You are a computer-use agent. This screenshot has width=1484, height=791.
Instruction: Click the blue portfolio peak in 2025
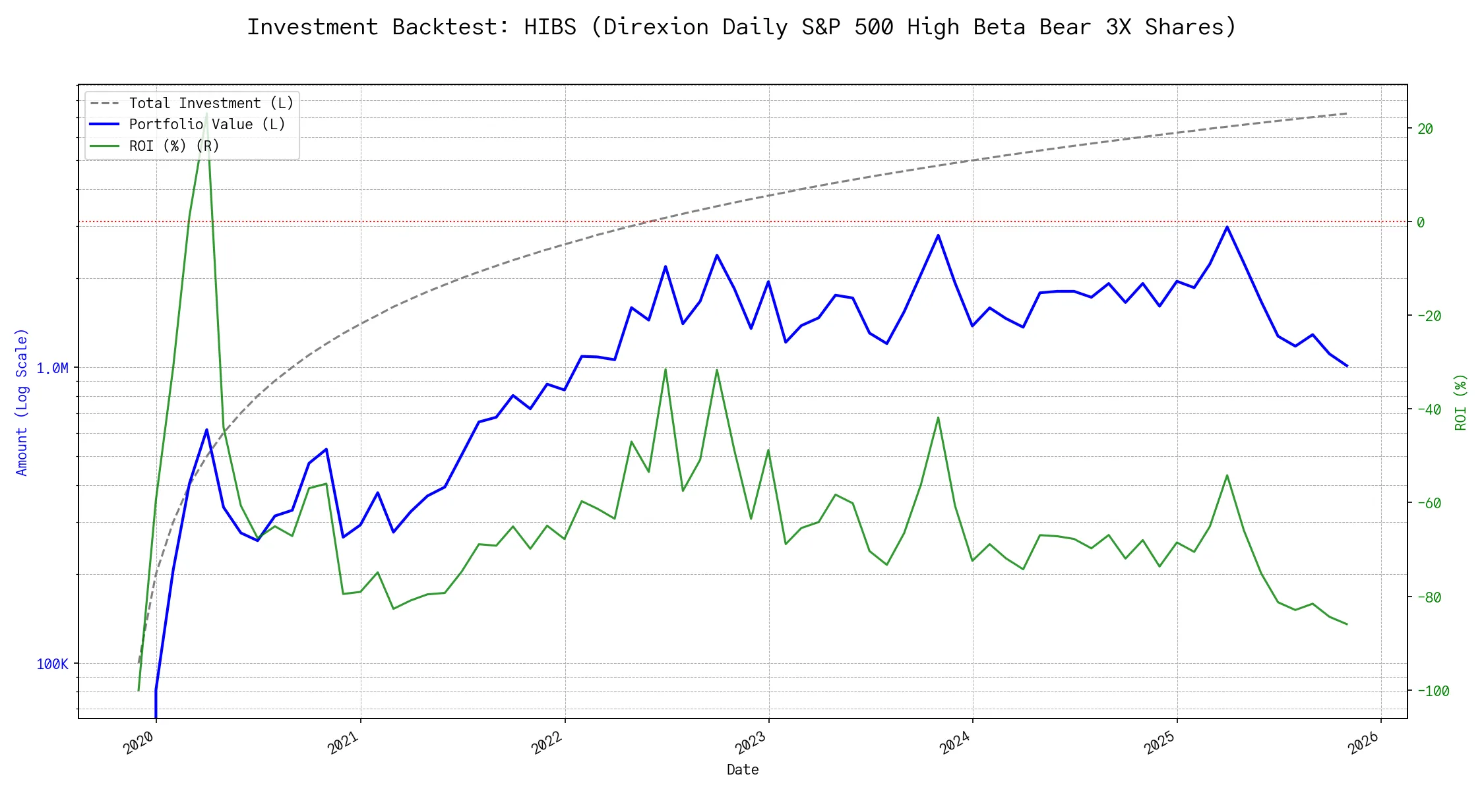(x=1227, y=227)
